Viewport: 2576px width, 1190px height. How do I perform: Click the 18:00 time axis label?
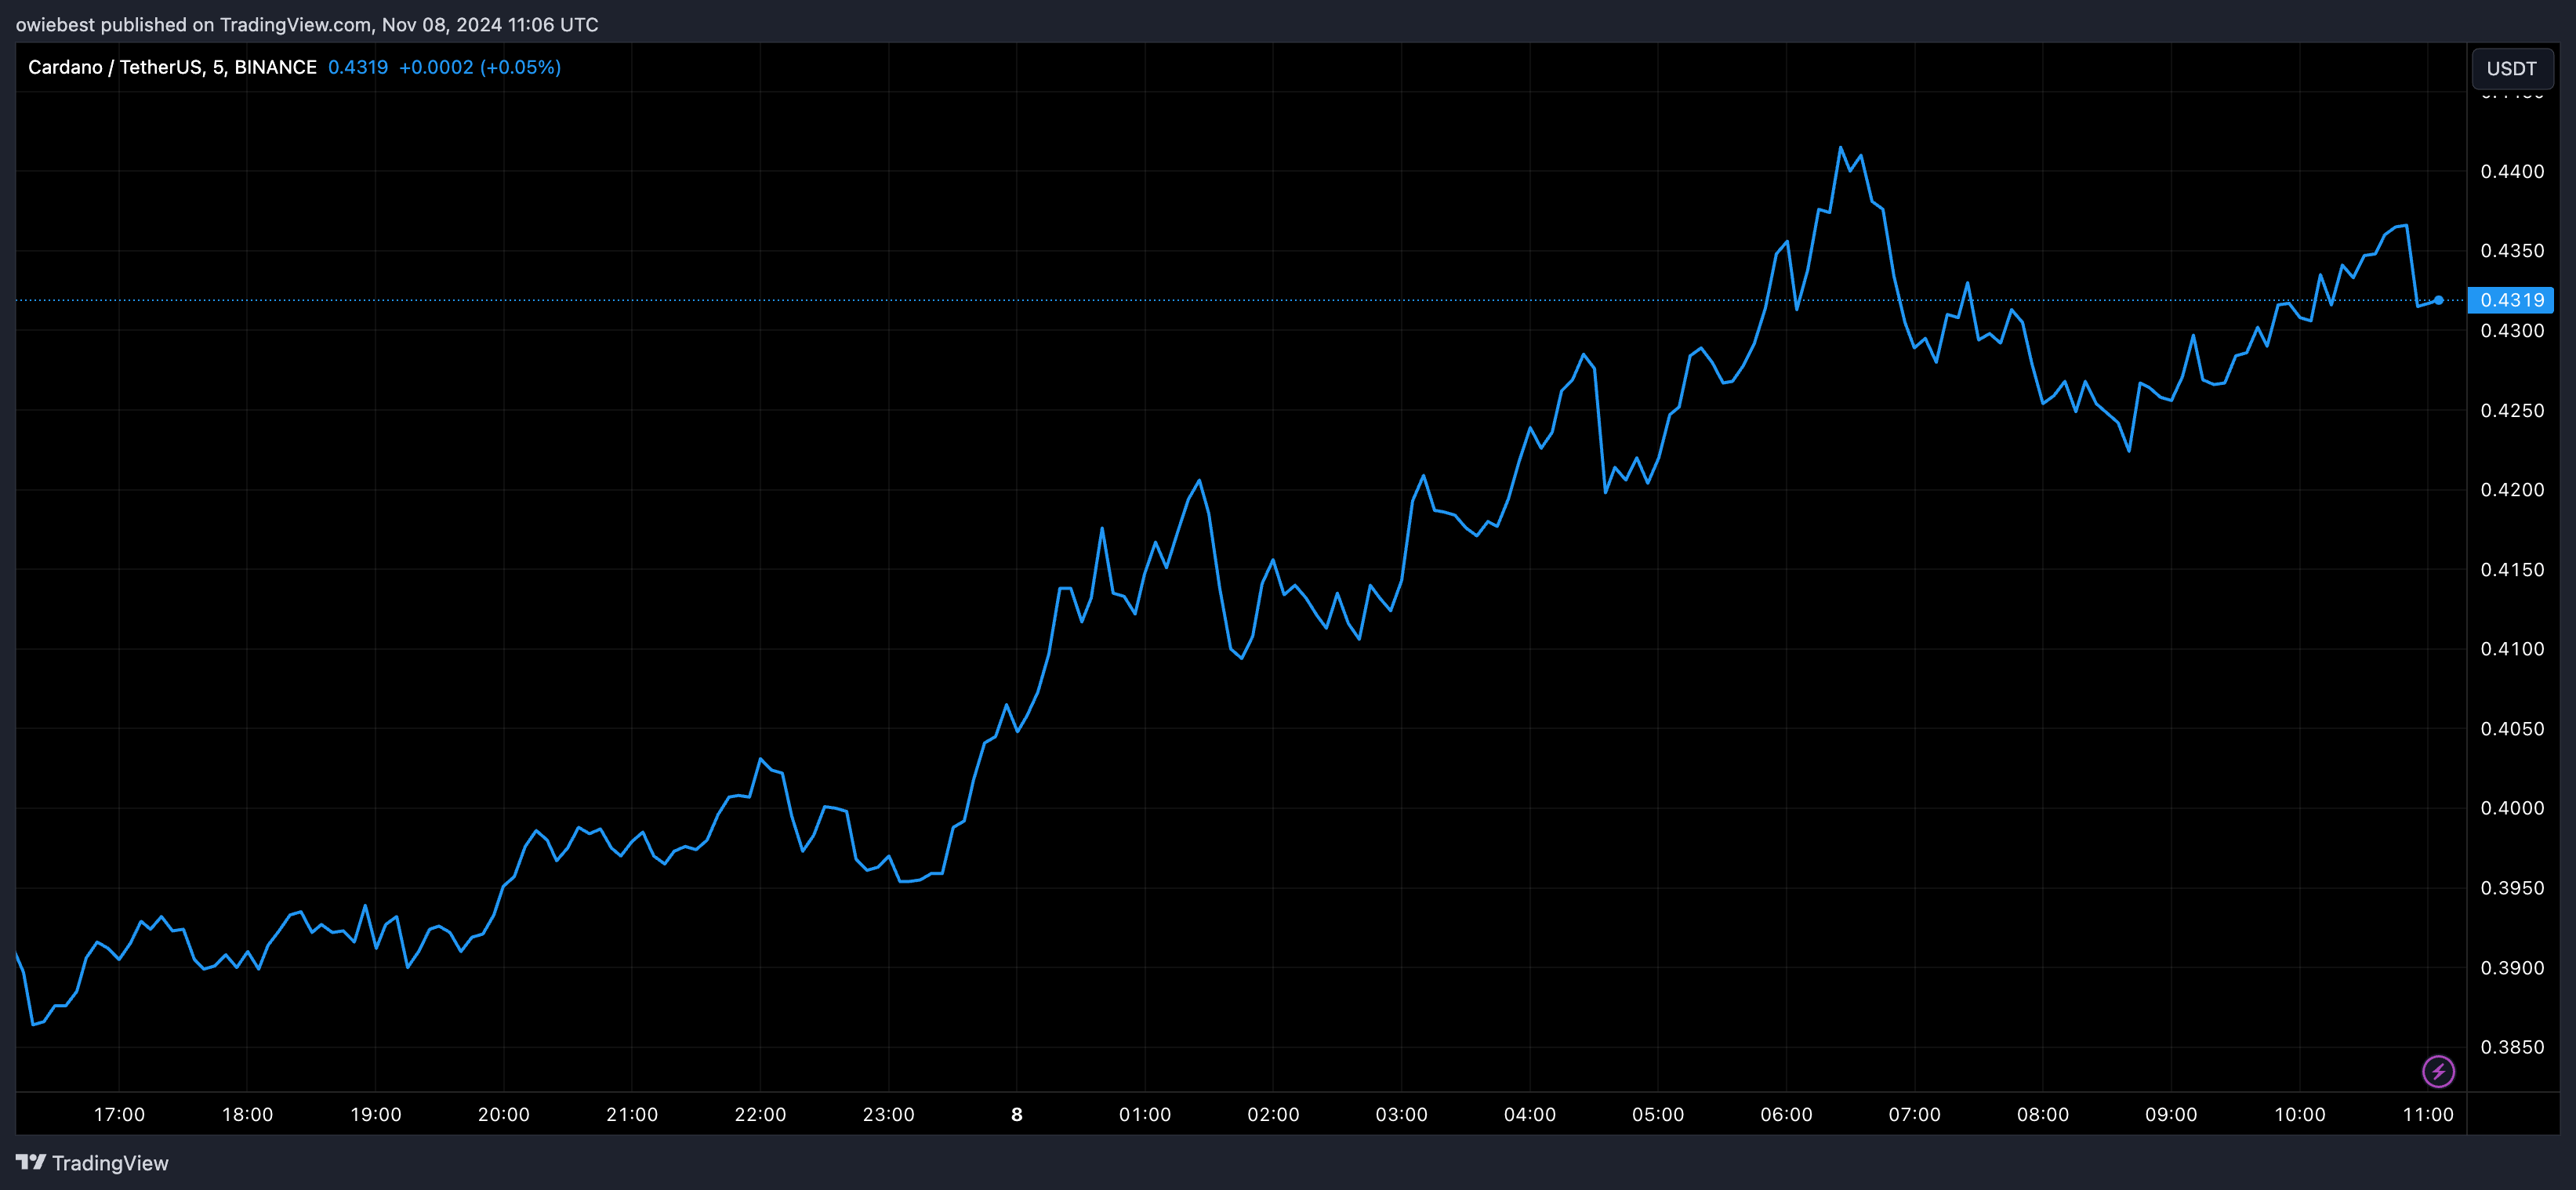click(x=247, y=1114)
